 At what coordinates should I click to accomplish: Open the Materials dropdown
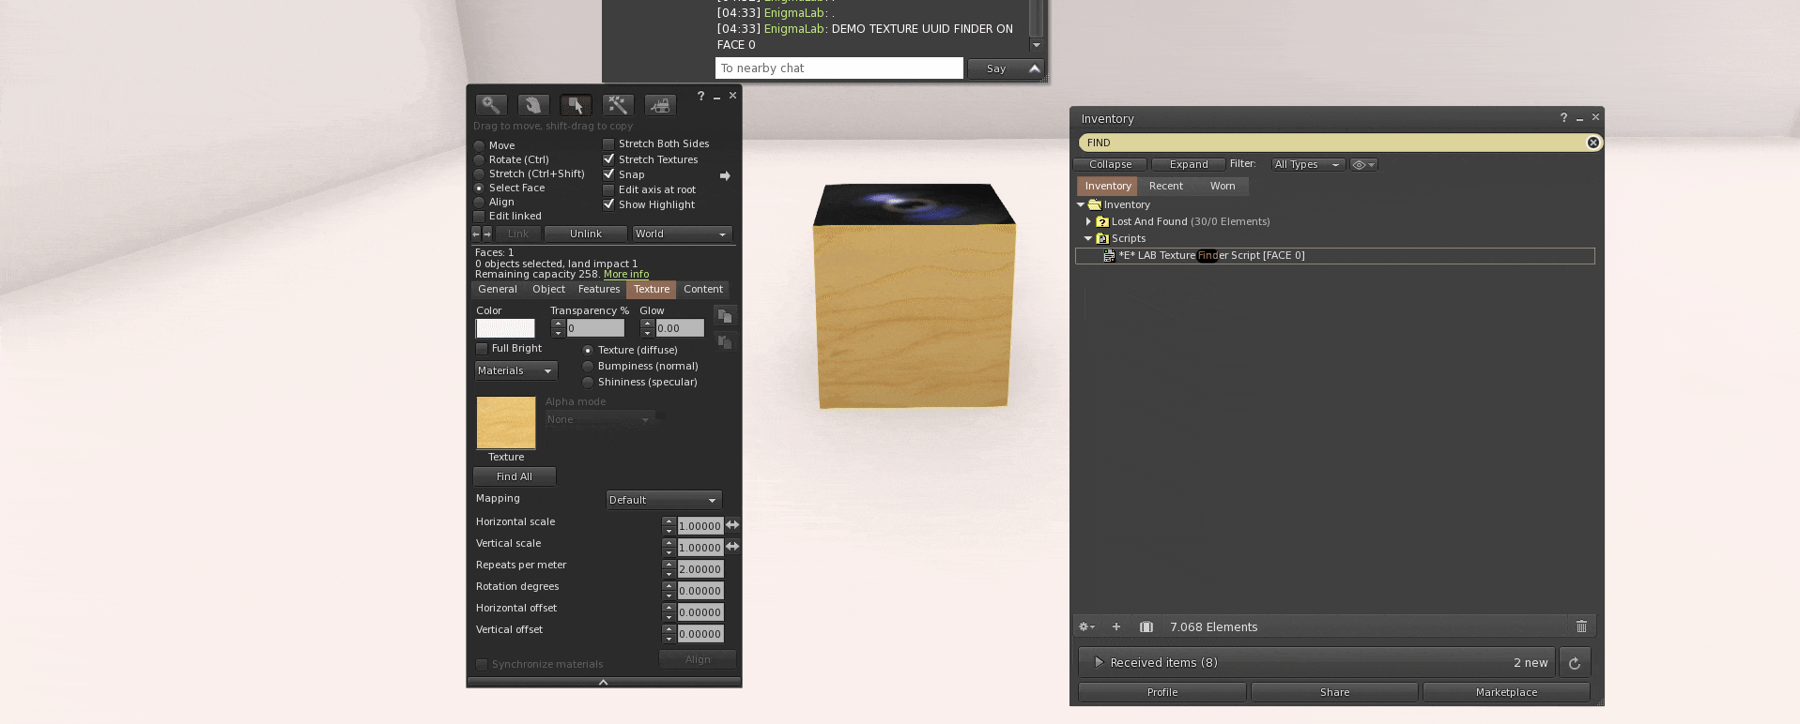(x=515, y=370)
